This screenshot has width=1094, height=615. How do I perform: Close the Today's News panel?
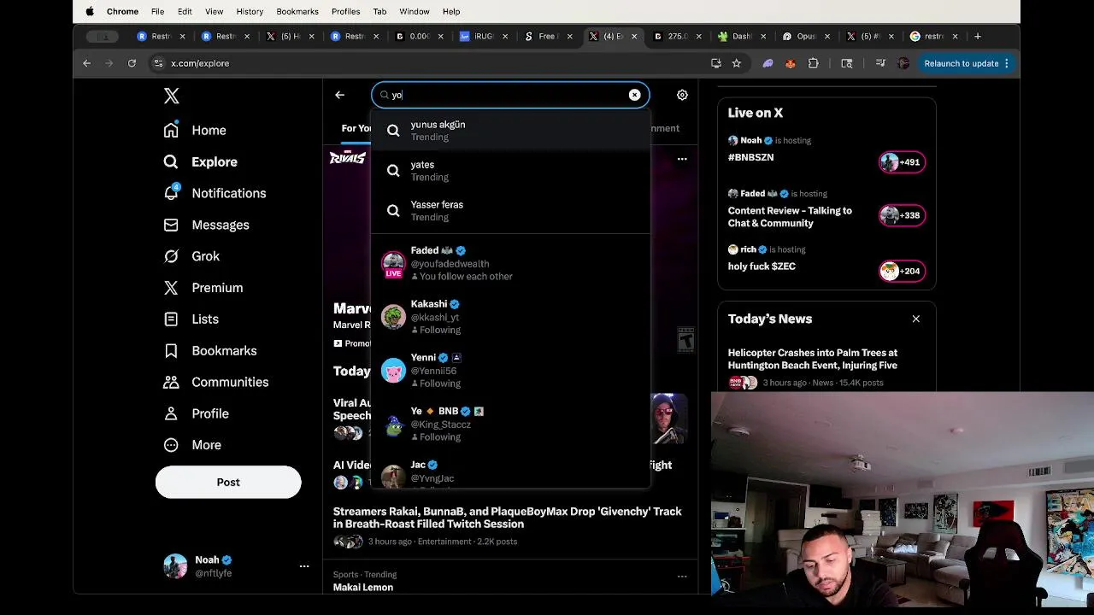click(x=915, y=319)
